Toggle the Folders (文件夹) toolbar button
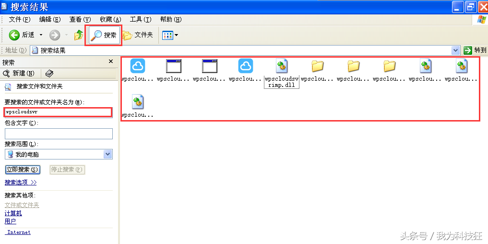 click(138, 35)
